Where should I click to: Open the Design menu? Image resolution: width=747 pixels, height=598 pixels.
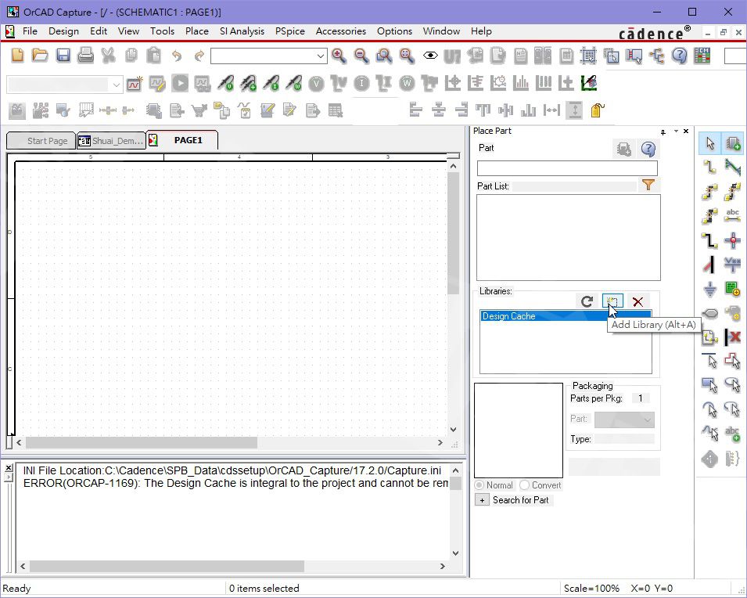pos(64,31)
